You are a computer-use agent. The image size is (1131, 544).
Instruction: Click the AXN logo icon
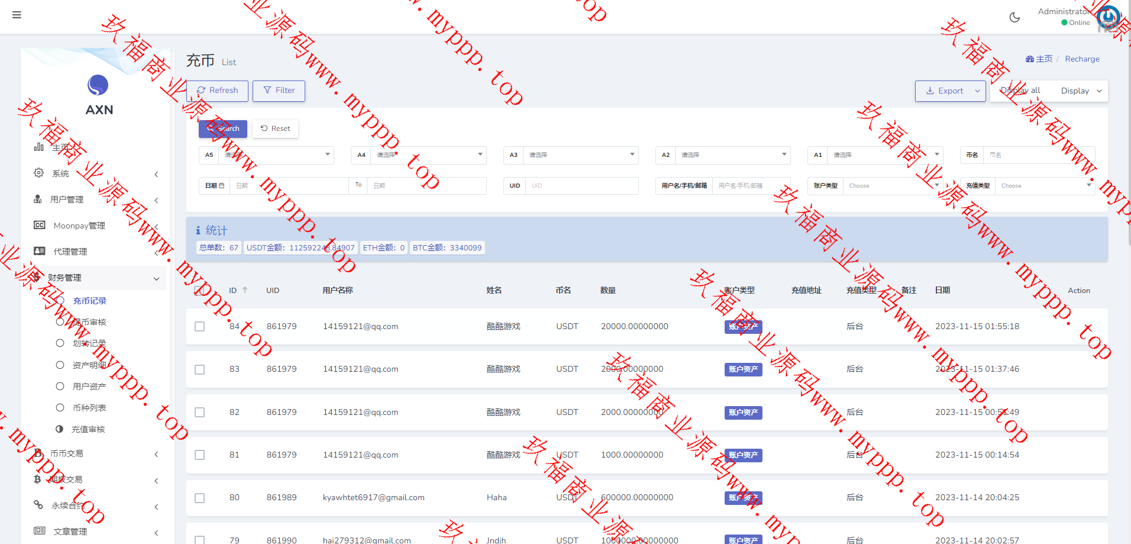point(98,85)
